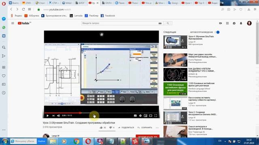Open downloads icon in Opera toolbar
The image size is (259, 145).
(x=249, y=9)
